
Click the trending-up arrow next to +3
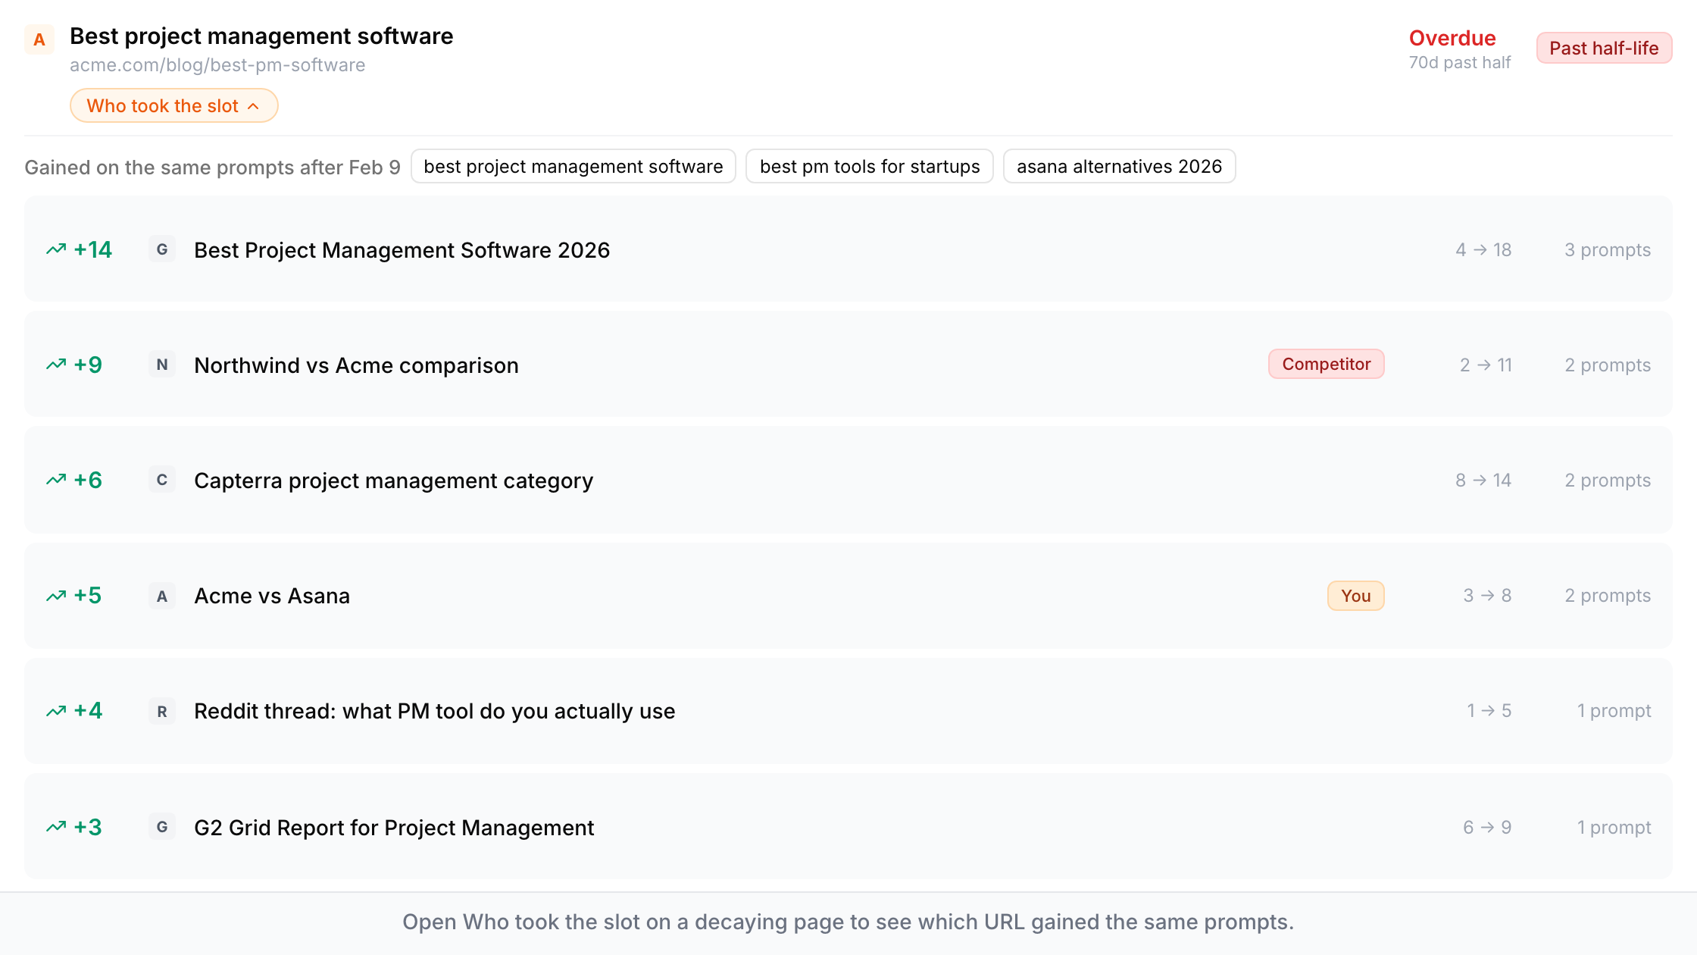point(56,827)
